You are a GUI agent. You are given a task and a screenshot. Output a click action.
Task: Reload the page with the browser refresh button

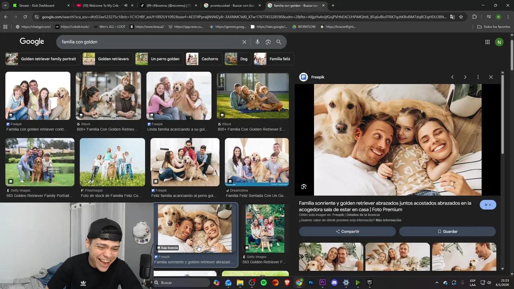point(25,17)
